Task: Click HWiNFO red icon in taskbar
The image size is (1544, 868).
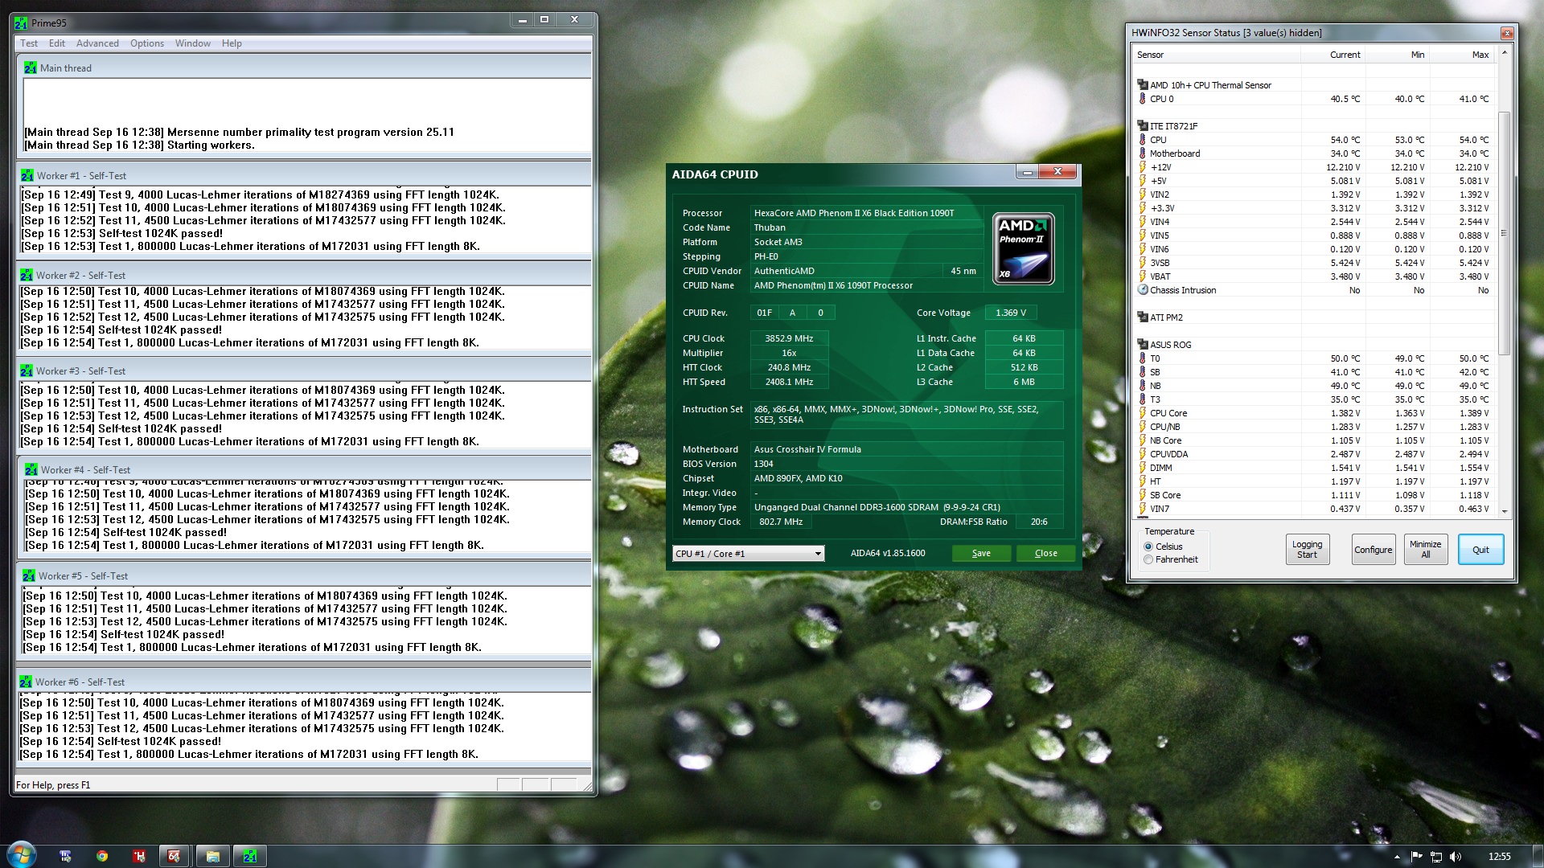Action: pos(139,856)
